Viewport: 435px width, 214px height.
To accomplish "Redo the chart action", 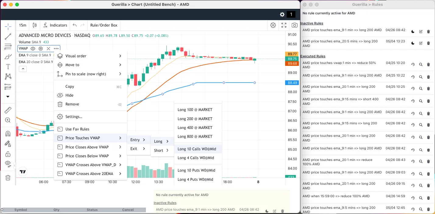I will [82, 25].
